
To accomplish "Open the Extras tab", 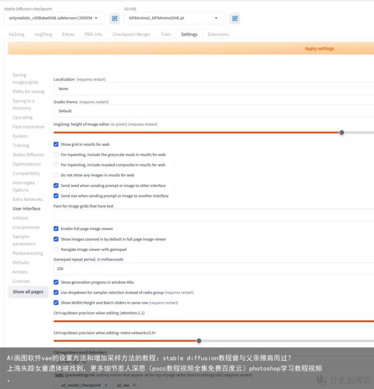I will tap(68, 34).
